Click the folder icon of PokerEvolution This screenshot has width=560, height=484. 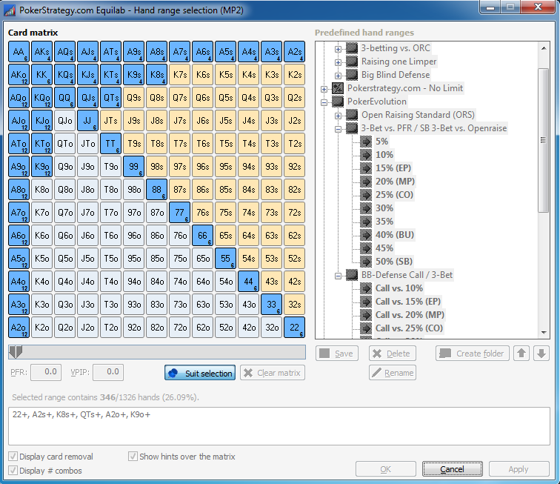click(x=338, y=102)
